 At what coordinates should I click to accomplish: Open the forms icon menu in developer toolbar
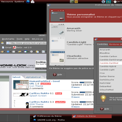(x=14, y=52)
